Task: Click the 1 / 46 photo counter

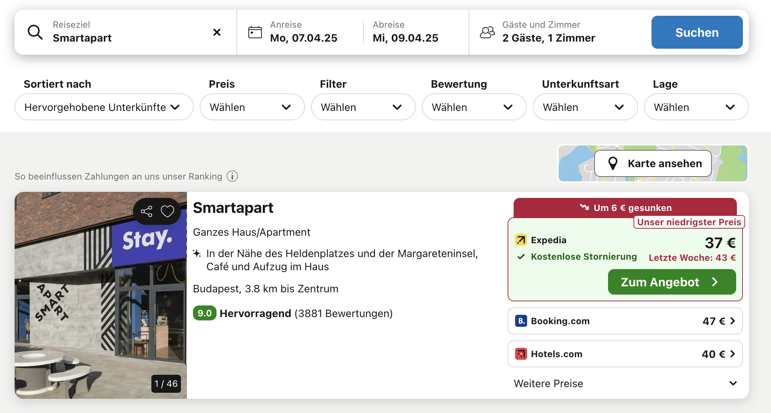Action: pos(166,384)
